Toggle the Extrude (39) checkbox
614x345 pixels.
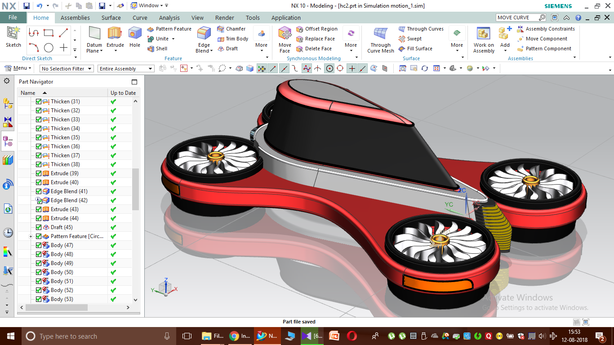pos(39,173)
